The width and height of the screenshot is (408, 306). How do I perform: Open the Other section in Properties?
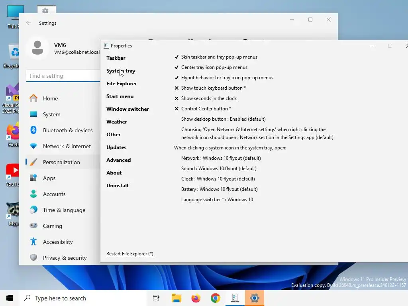[114, 135]
